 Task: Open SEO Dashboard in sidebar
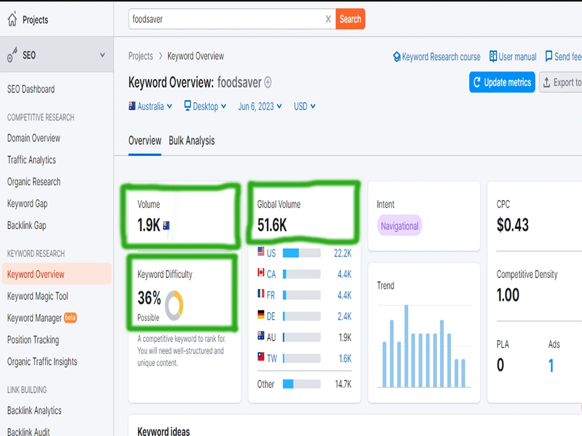click(31, 90)
